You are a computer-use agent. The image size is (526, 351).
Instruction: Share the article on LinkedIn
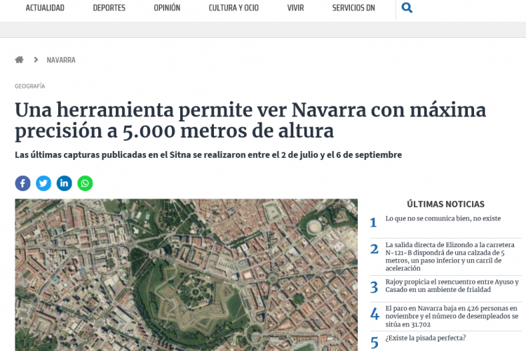64,183
